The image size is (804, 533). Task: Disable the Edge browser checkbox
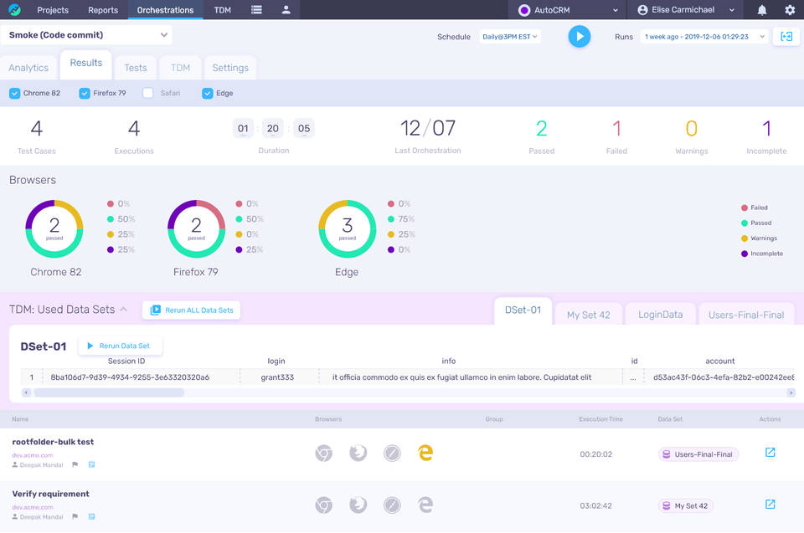[x=207, y=93]
